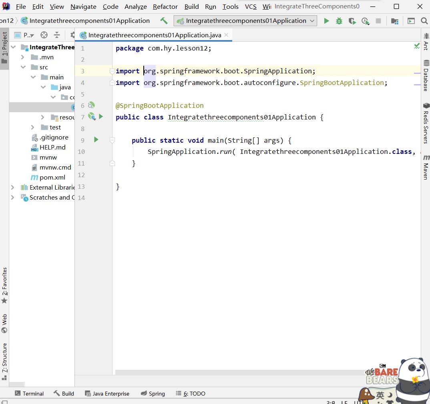Open the Refactor menu
The image size is (430, 404).
165,6
